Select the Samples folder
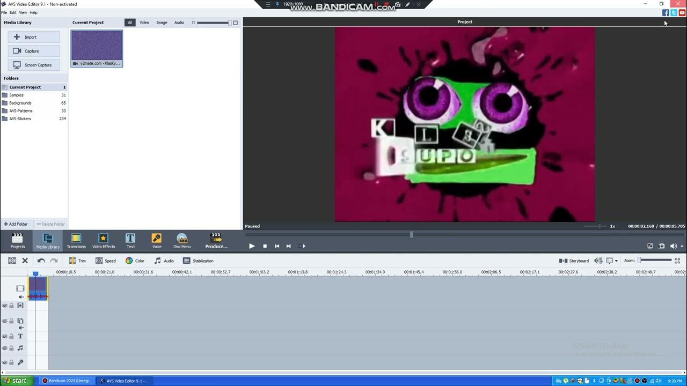Screen dimensions: 687x386 pyautogui.click(x=34, y=95)
